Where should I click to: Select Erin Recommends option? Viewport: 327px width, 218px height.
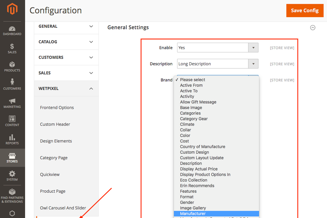[x=216, y=186]
